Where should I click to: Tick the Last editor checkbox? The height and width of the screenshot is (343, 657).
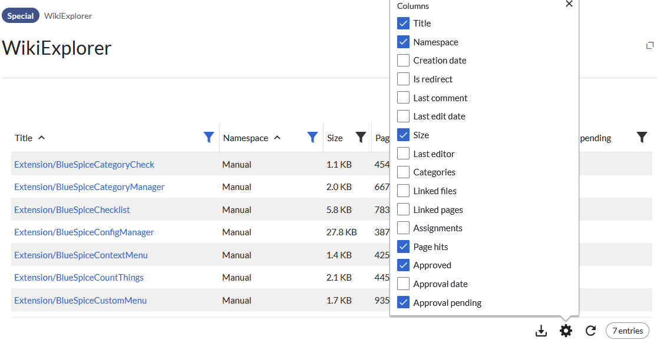[x=403, y=154]
